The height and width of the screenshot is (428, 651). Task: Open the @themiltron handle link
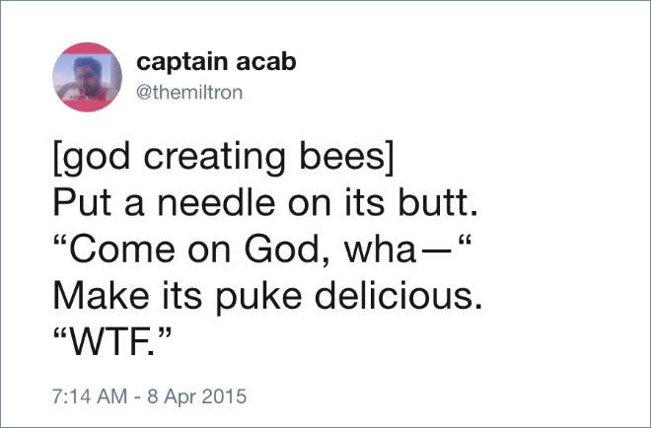click(x=189, y=92)
